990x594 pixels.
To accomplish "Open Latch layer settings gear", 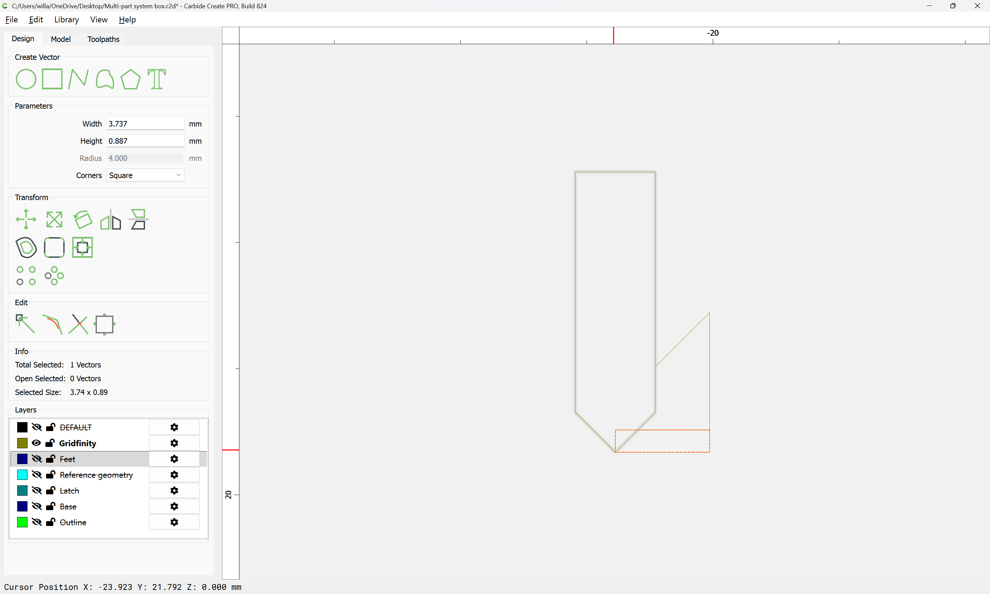I will 174,490.
